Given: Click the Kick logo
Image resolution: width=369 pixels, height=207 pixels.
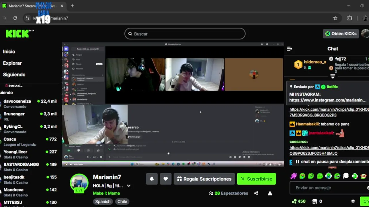Looking at the screenshot, I should (20, 34).
